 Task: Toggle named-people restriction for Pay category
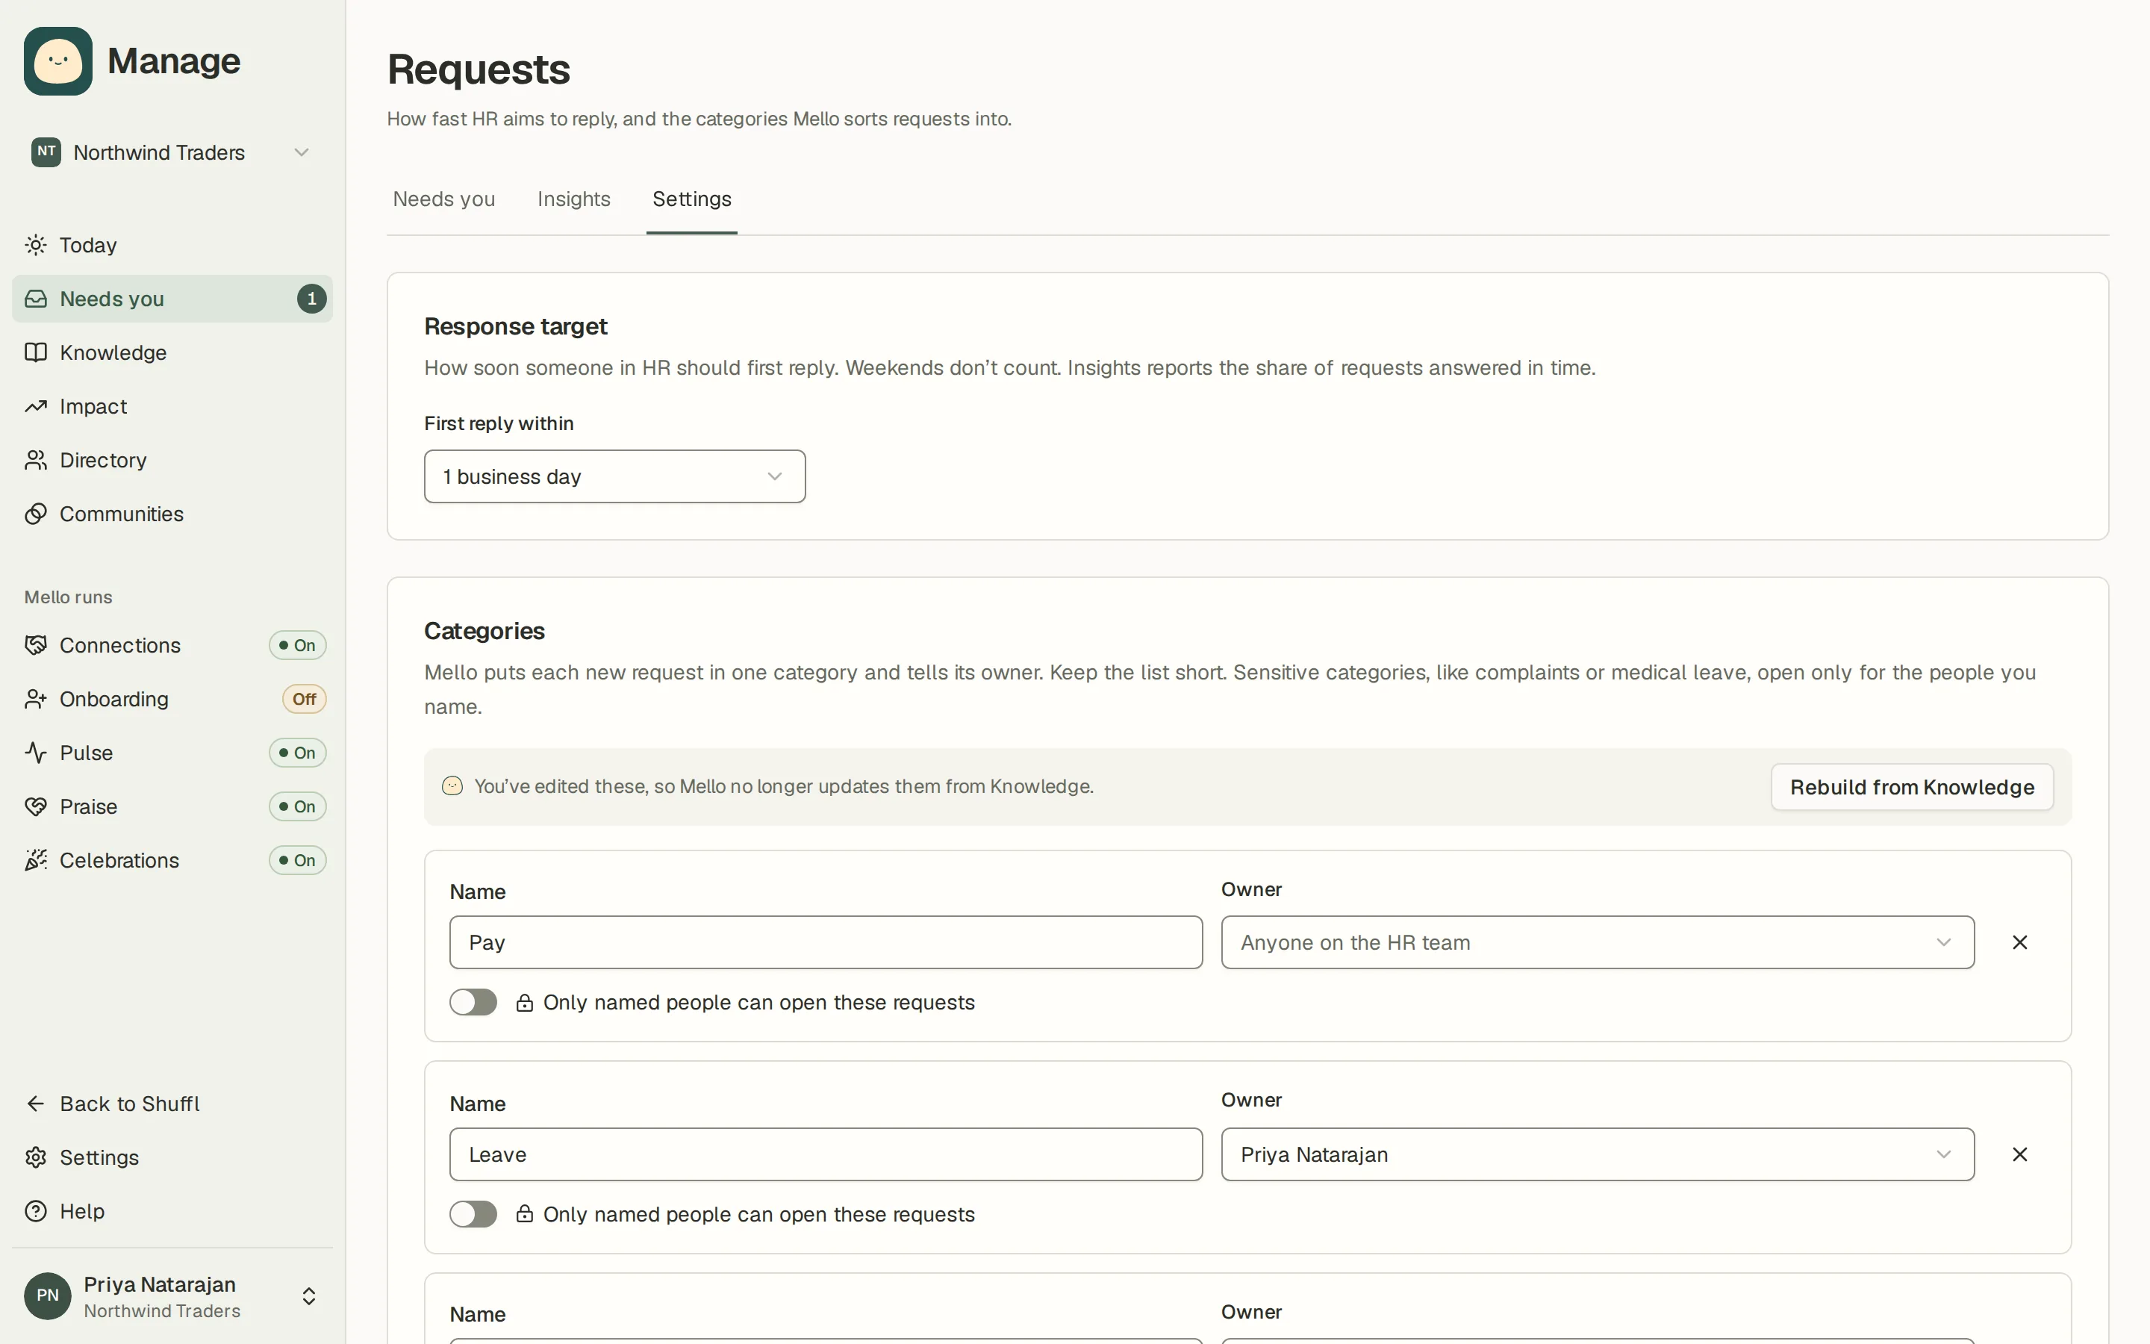473,1002
